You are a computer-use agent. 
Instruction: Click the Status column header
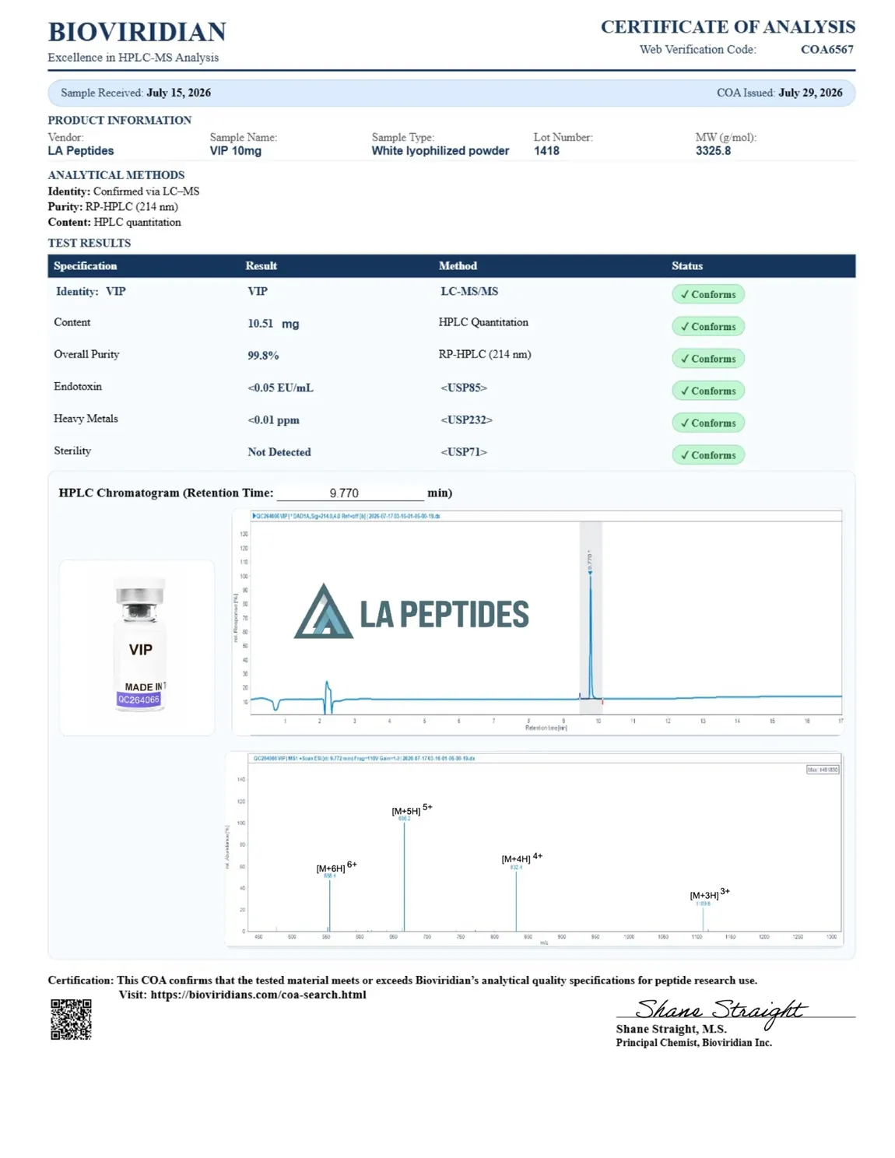(x=687, y=266)
